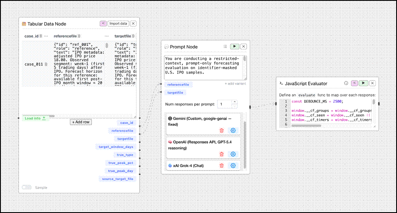The width and height of the screenshot is (397, 213).
Task: Delete the Gemini model entry
Action: (x=221, y=130)
